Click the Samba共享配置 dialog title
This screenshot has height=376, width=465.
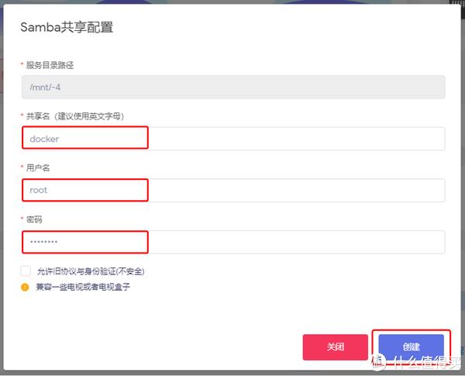(67, 27)
